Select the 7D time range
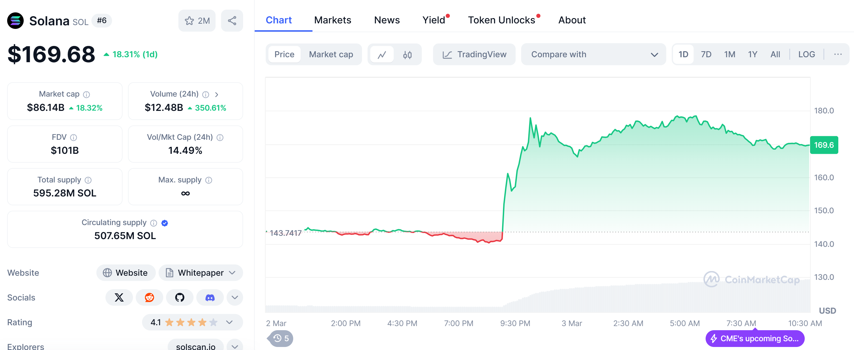 point(706,54)
